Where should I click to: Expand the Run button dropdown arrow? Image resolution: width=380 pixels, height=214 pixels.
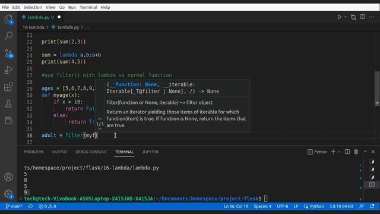346,17
